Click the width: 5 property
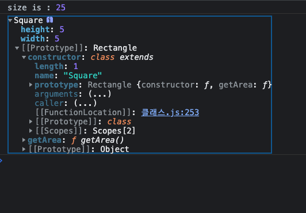 [x=40, y=39]
